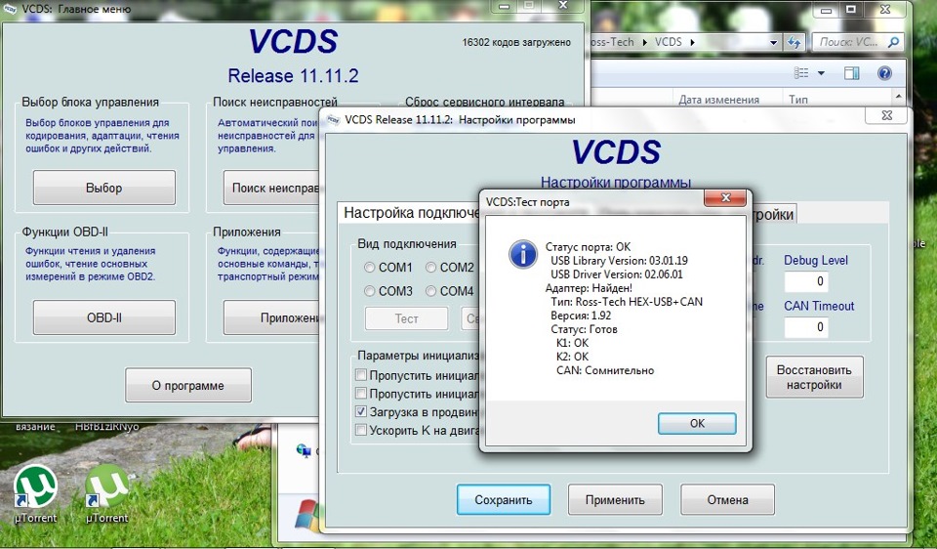
Task: Click Приложения button in main menu
Action: (272, 317)
